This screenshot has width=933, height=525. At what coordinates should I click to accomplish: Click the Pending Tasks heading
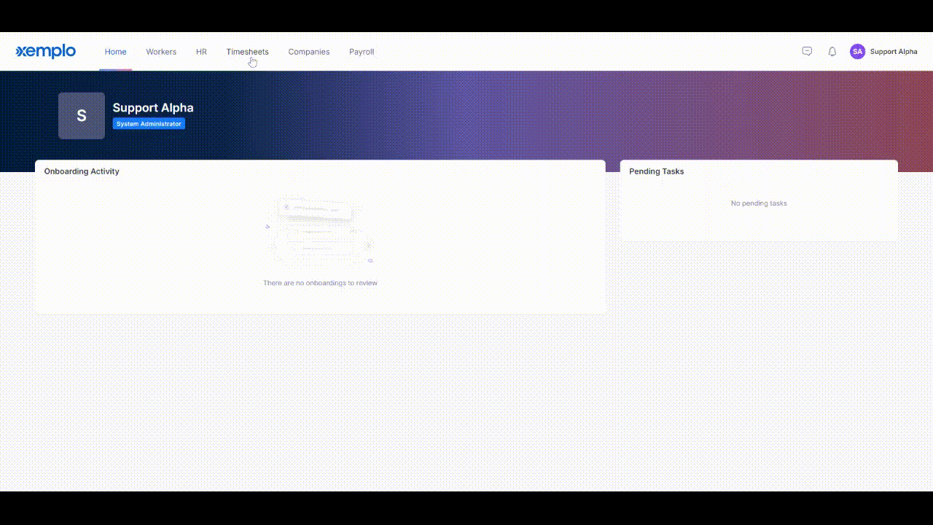pos(657,171)
